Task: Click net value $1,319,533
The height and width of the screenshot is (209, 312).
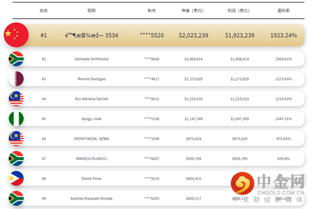Action: 193,99
